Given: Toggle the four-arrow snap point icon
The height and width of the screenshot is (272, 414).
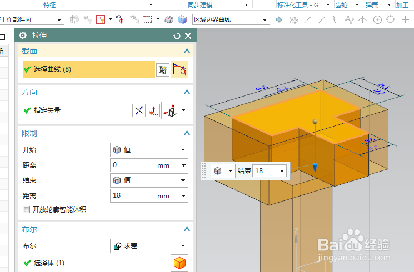Looking at the screenshot, I should 293,20.
